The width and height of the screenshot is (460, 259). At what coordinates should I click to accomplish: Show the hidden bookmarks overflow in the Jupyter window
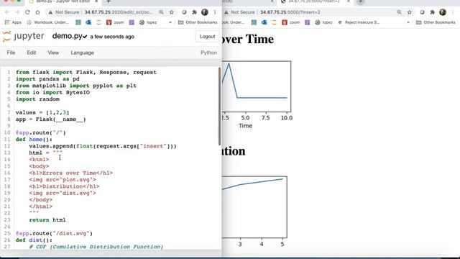(x=170, y=22)
